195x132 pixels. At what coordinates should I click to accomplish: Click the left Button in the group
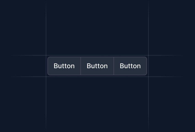64,66
